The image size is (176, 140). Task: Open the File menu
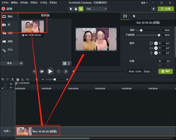5,2
